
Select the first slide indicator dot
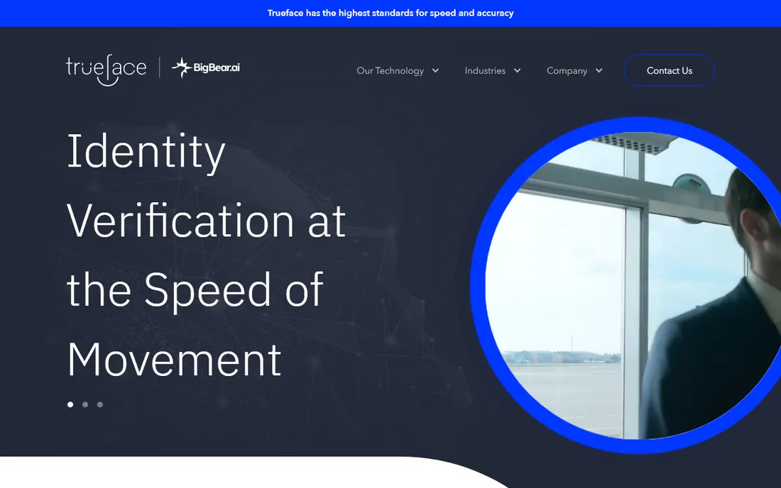coord(70,404)
